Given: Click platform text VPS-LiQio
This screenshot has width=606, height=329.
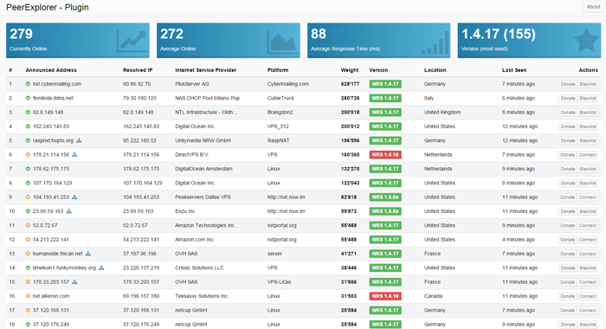Looking at the screenshot, I should pyautogui.click(x=280, y=282).
